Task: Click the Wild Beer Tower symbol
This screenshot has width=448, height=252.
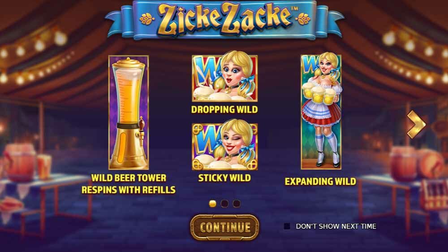Action: [129, 113]
